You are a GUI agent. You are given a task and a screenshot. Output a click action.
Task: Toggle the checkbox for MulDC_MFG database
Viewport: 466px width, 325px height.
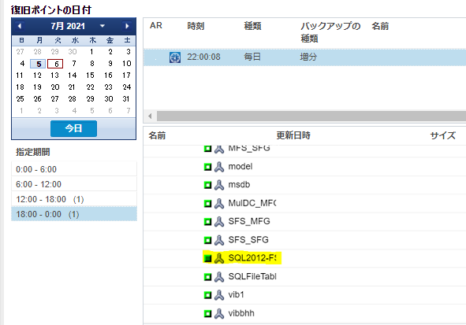tap(207, 204)
